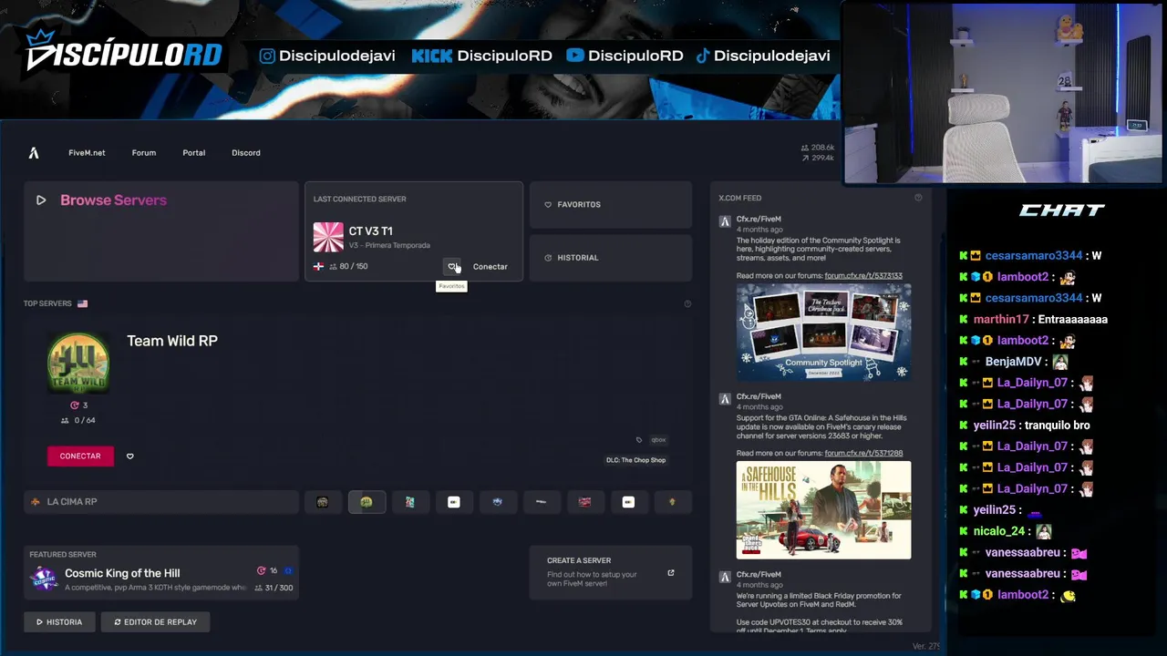The height and width of the screenshot is (656, 1167).
Task: Click the CT V3 T1 server logo
Action: click(x=328, y=237)
